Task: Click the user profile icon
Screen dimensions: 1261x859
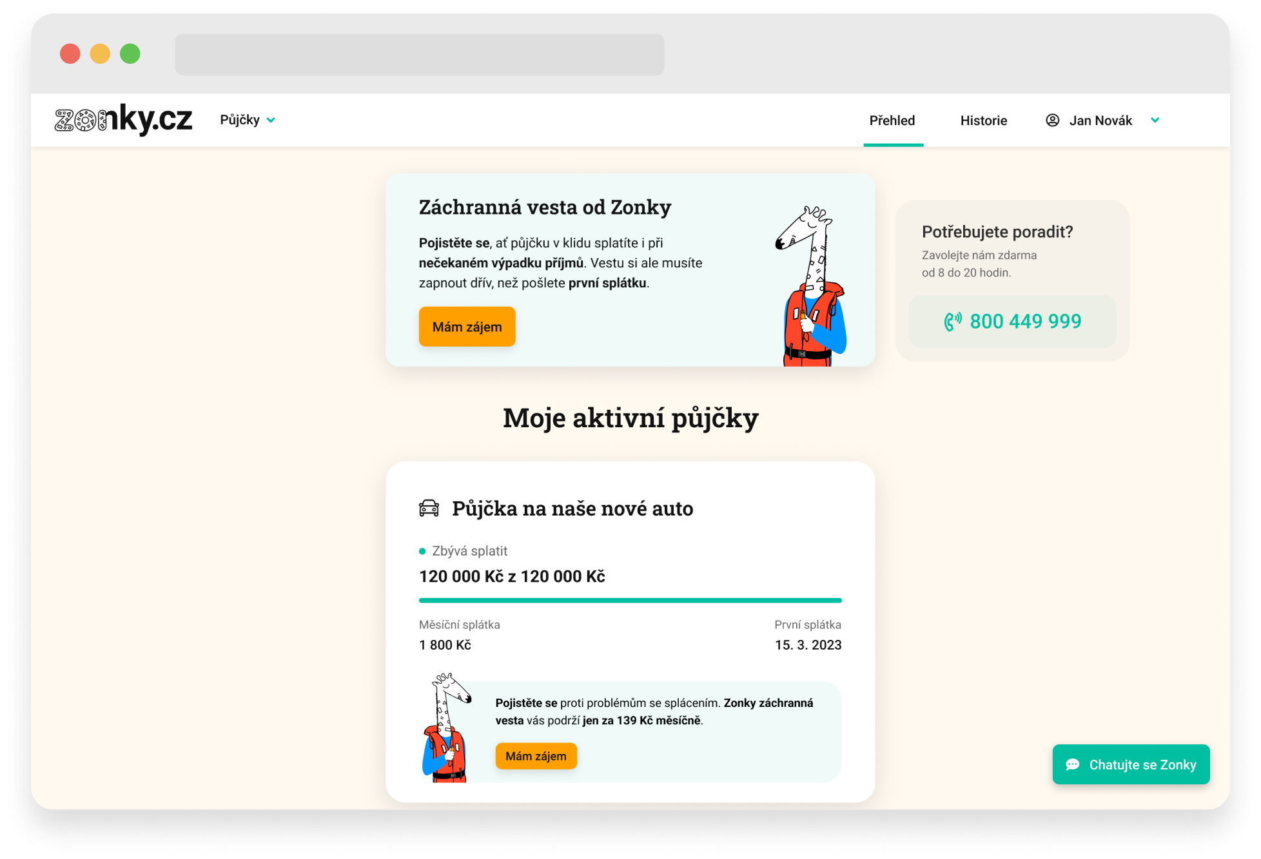Action: click(x=1052, y=121)
